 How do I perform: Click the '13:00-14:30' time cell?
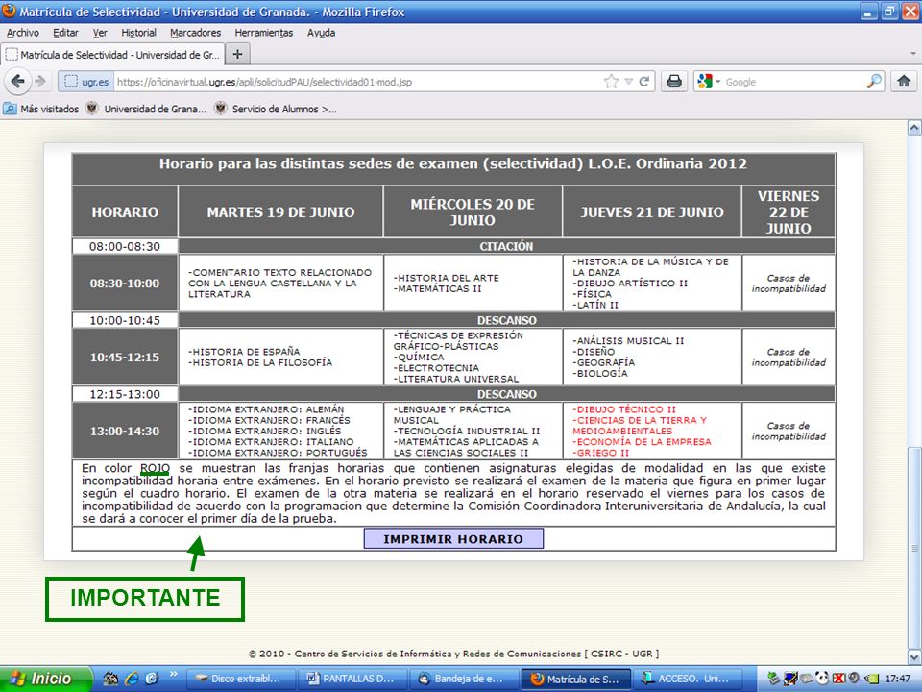click(125, 431)
